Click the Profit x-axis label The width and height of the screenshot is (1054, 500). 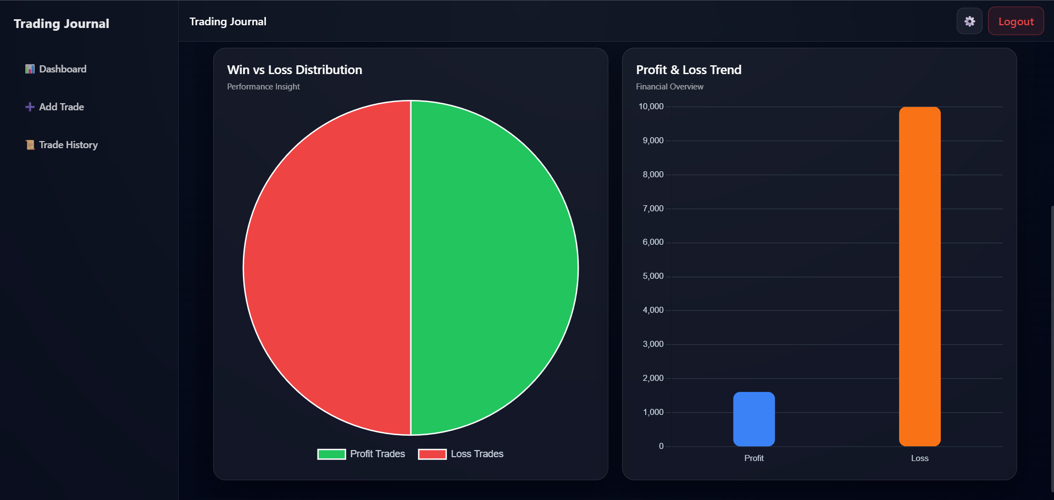(x=754, y=458)
